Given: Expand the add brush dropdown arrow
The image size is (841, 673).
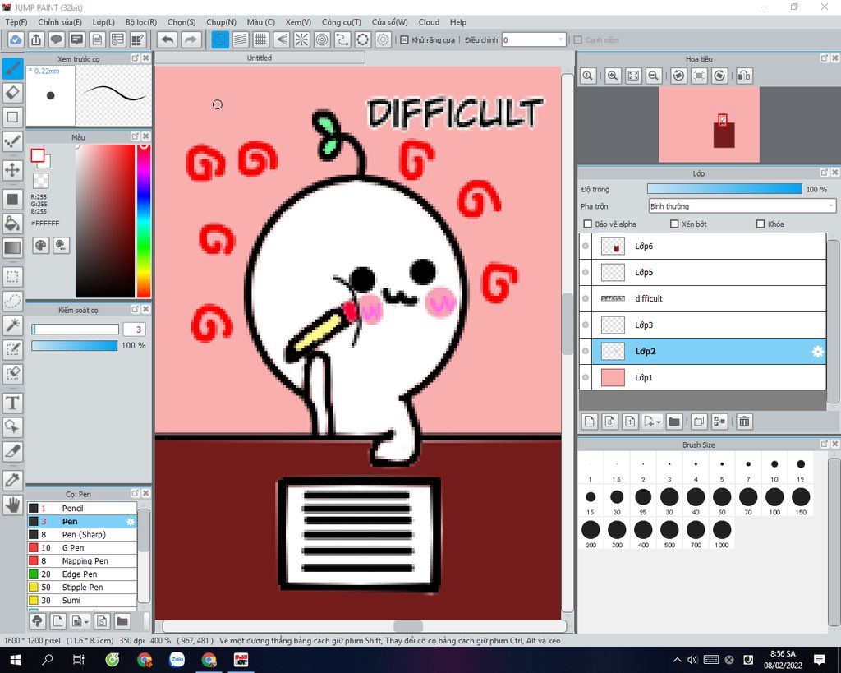Looking at the screenshot, I should [x=86, y=621].
